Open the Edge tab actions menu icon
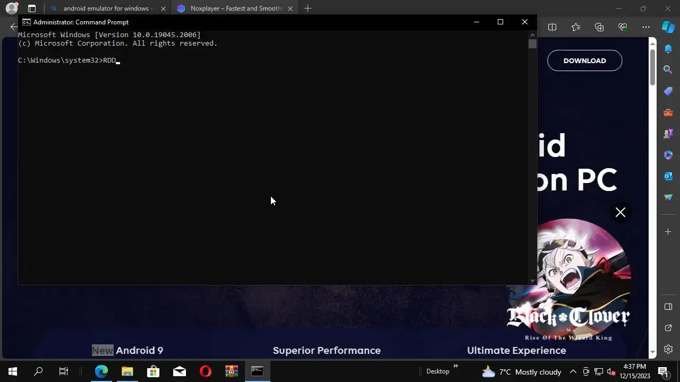Viewport: 680px width, 382px height. coord(32,8)
